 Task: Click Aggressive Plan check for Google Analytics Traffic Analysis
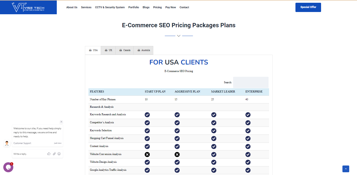177,170
